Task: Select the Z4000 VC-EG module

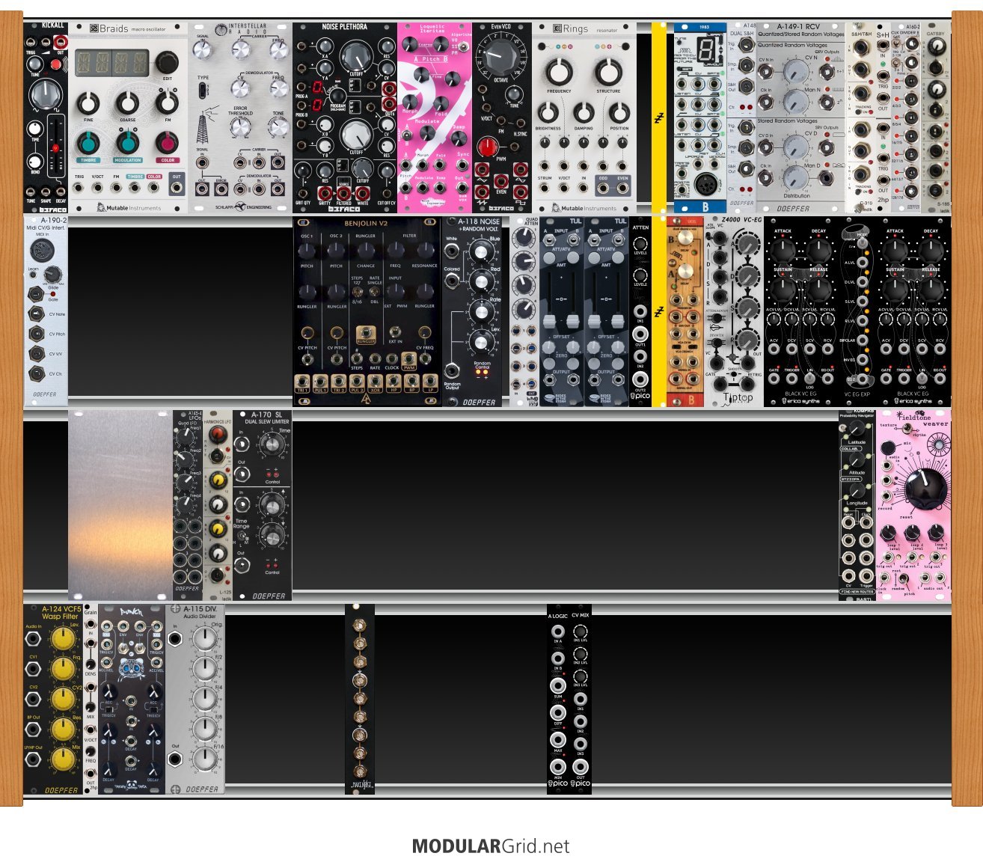Action: 734,311
